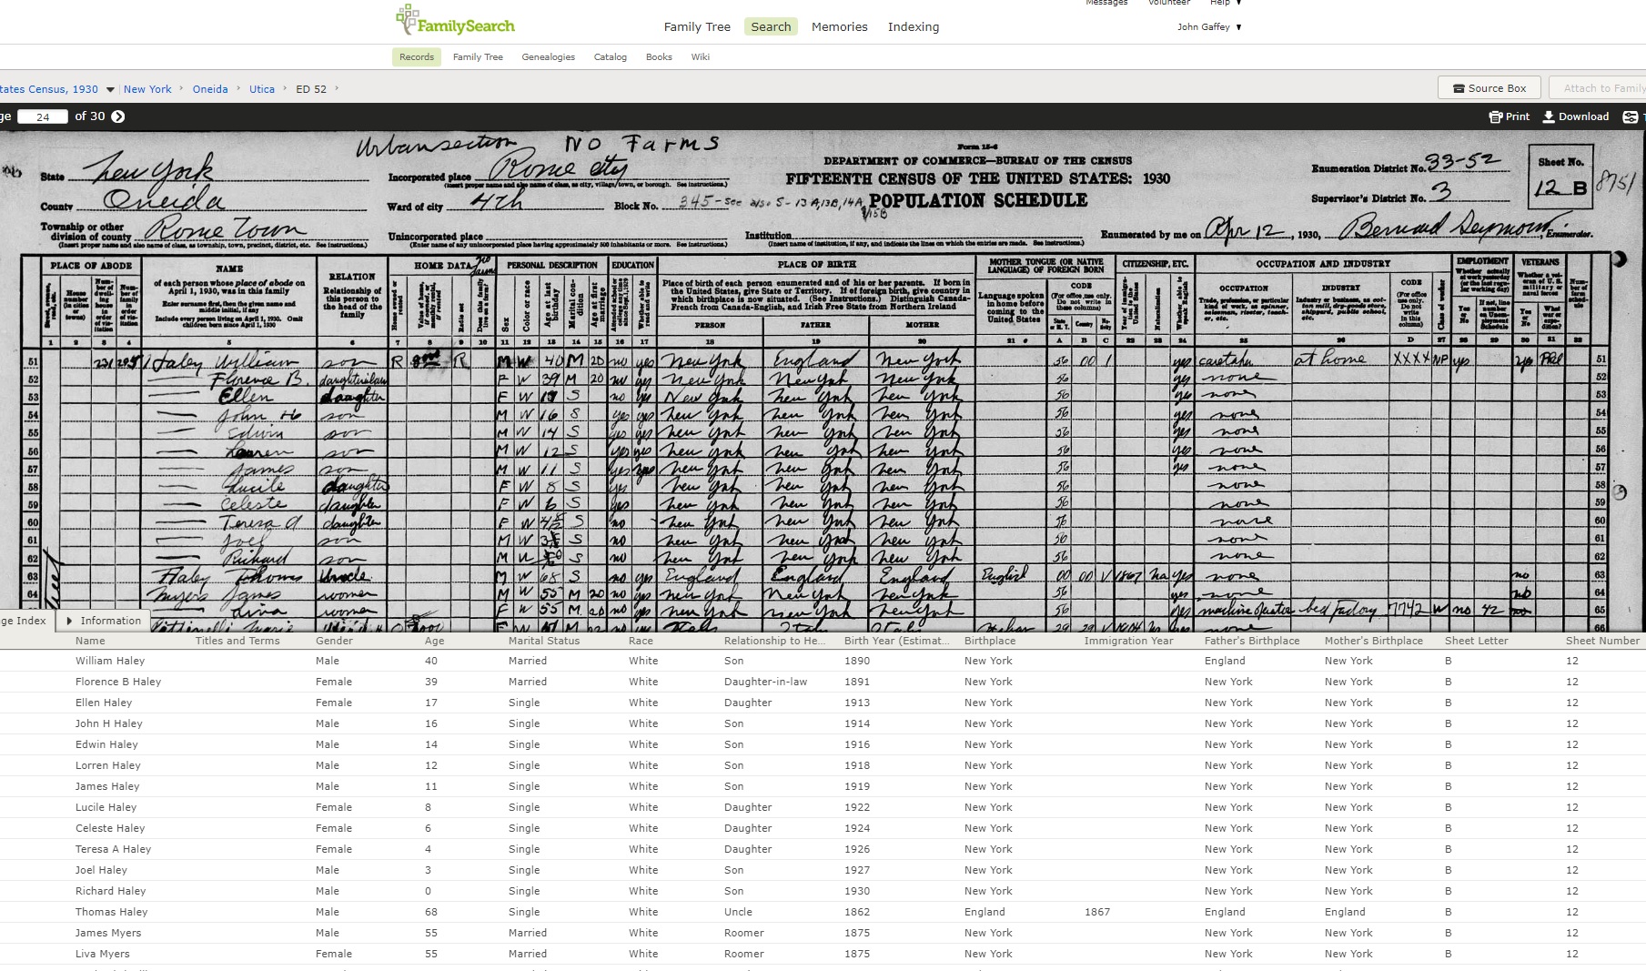Click the Attach to Family button
Image resolution: width=1646 pixels, height=971 pixels.
click(x=1597, y=87)
